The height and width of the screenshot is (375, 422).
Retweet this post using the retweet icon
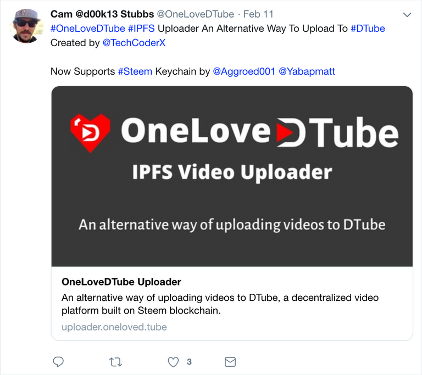click(x=116, y=362)
